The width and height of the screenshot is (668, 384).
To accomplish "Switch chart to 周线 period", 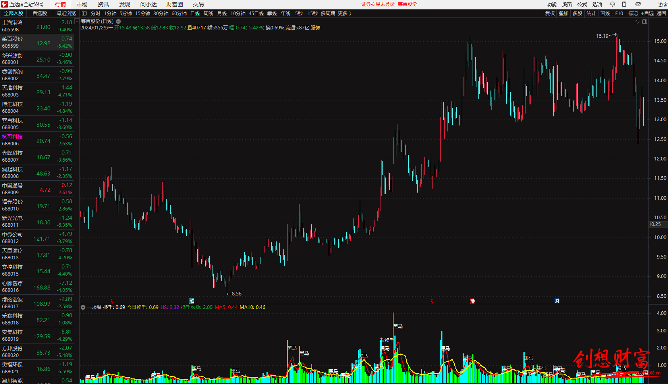I will coord(209,14).
